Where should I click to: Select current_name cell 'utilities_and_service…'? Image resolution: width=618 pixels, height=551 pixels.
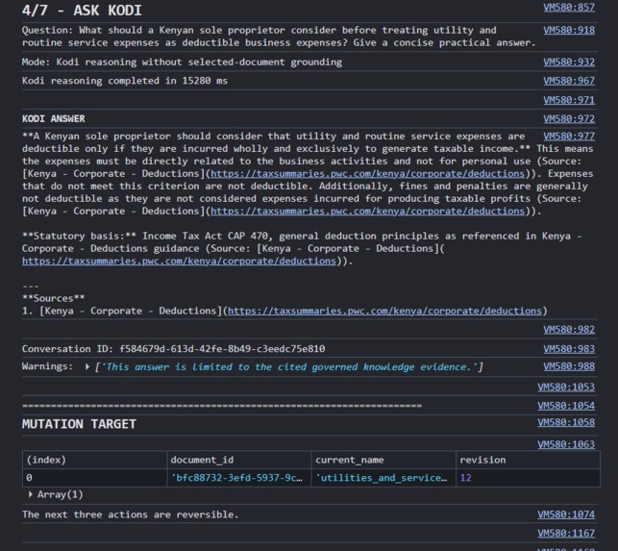[x=383, y=478]
